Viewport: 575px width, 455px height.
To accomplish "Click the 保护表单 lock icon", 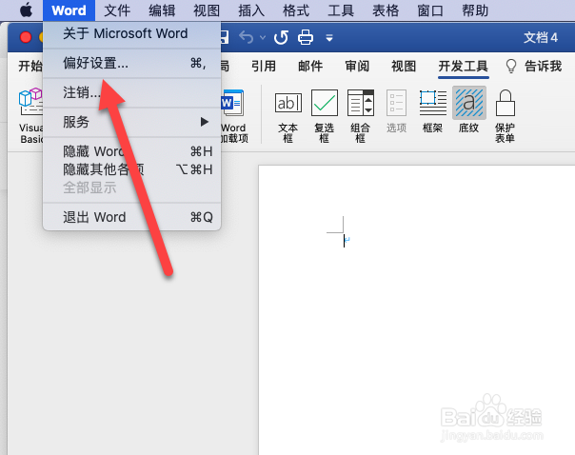I will [505, 116].
